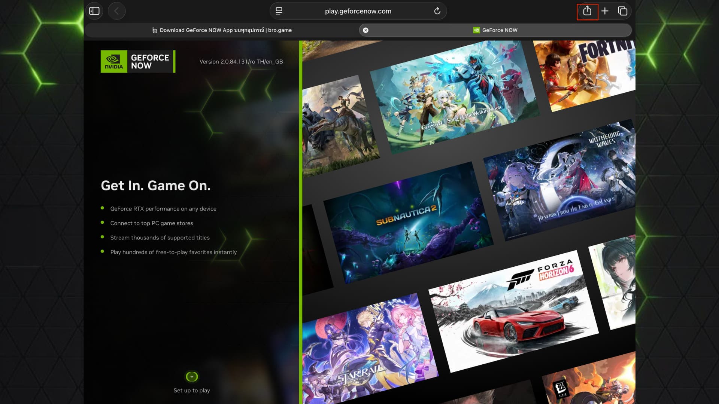Click the Version 2.0.84.131 text
719x404 pixels.
(241, 62)
